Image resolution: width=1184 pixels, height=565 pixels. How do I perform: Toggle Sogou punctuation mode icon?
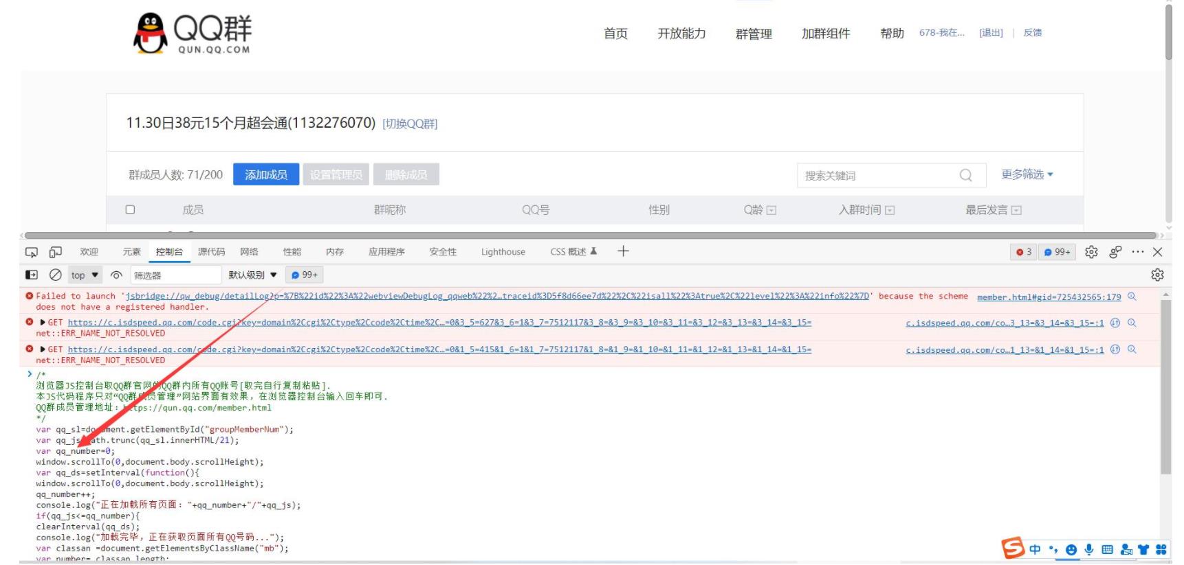pos(1053,549)
